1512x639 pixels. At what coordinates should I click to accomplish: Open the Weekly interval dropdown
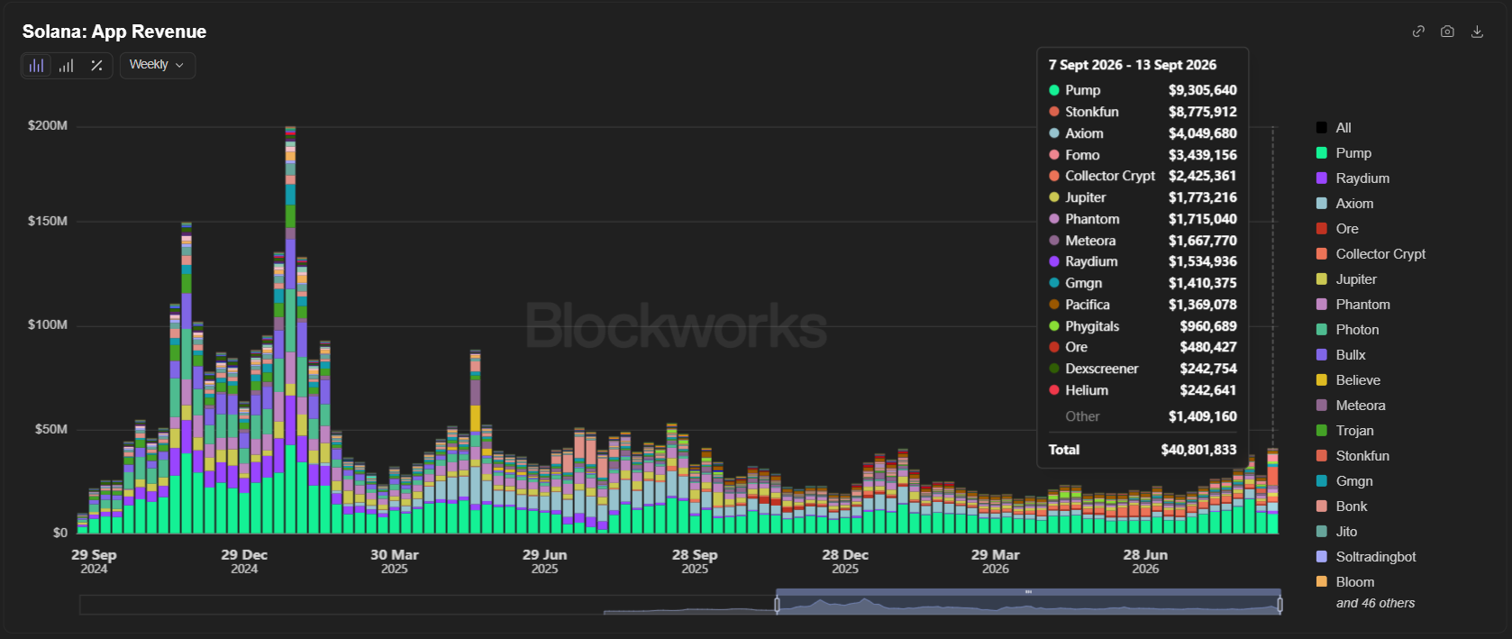[x=158, y=65]
